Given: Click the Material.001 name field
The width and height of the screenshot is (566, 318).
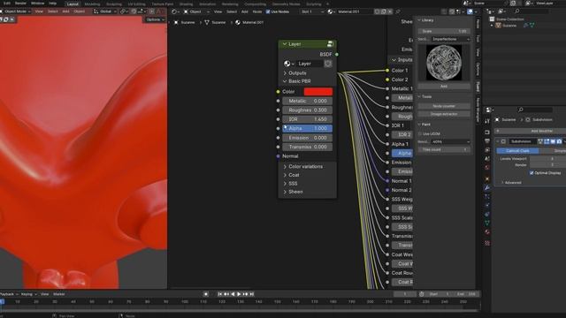Looking at the screenshot, I should tap(354, 11).
